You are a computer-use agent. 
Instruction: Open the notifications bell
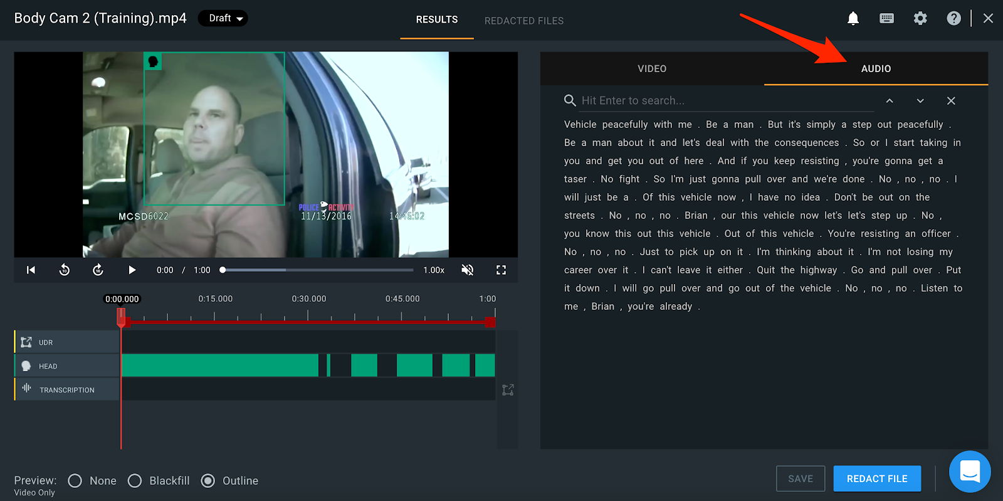[853, 18]
